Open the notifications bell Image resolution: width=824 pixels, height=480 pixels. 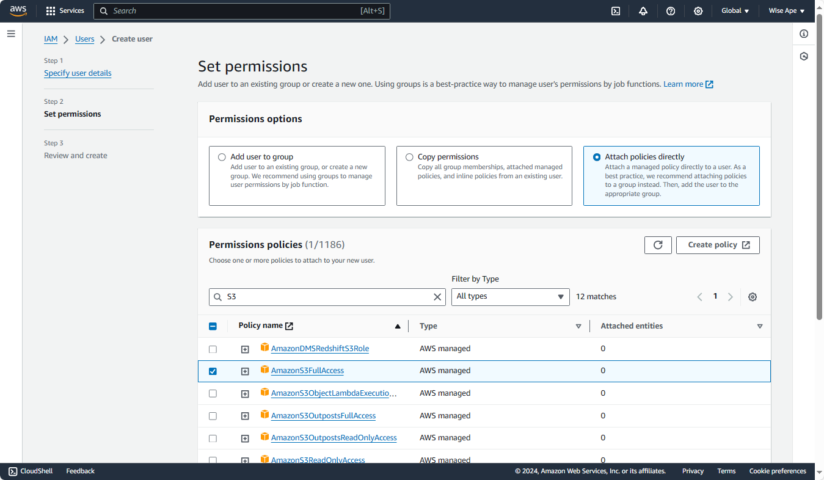pos(643,11)
